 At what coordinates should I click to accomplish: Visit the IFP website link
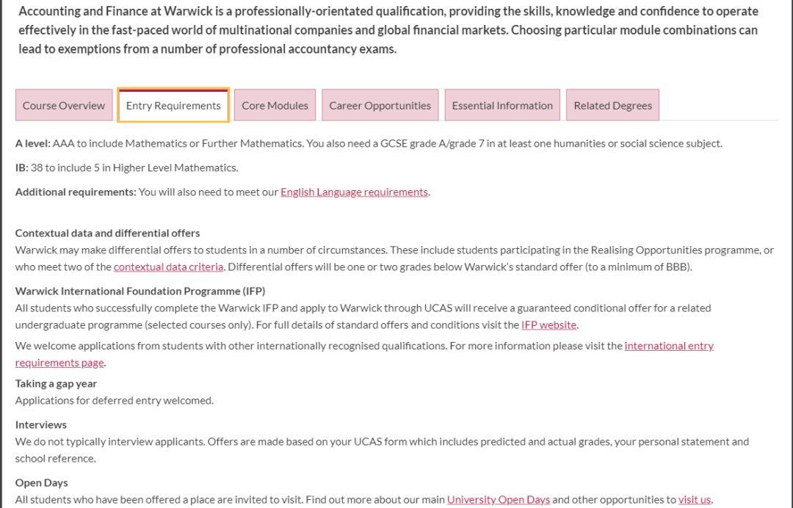(x=548, y=324)
